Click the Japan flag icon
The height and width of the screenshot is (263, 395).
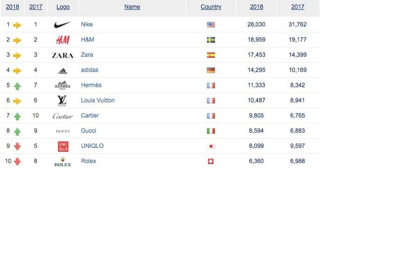tap(211, 146)
